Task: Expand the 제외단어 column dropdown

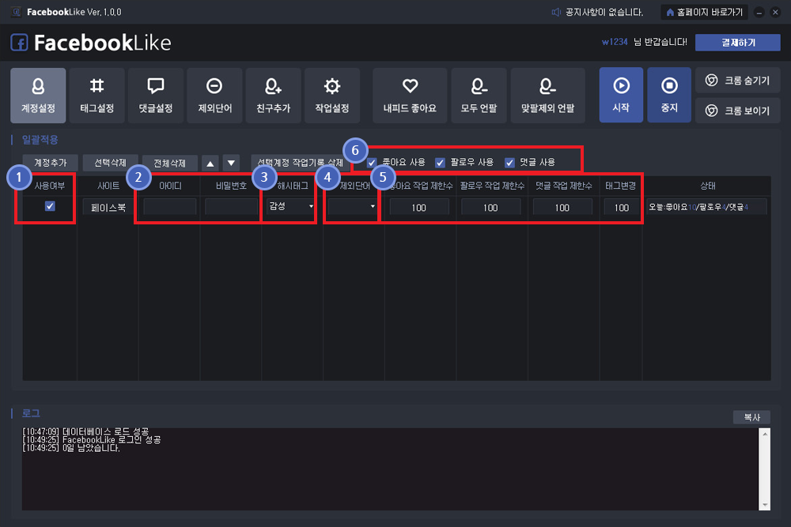Action: point(352,206)
